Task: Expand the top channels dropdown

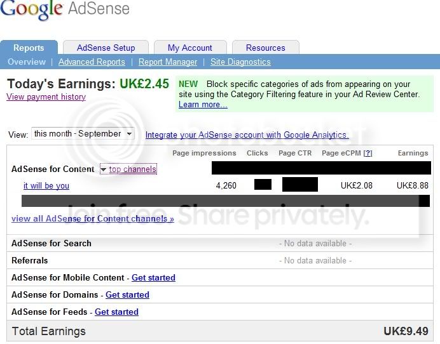Action: coord(128,169)
